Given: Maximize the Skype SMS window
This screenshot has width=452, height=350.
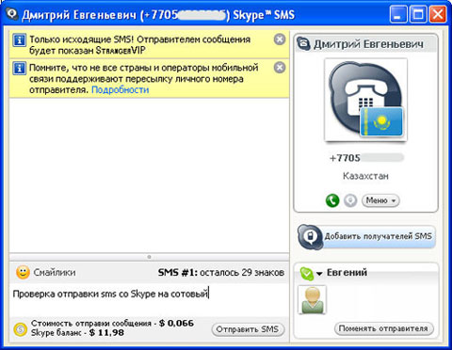Looking at the screenshot, I should click(x=418, y=14).
